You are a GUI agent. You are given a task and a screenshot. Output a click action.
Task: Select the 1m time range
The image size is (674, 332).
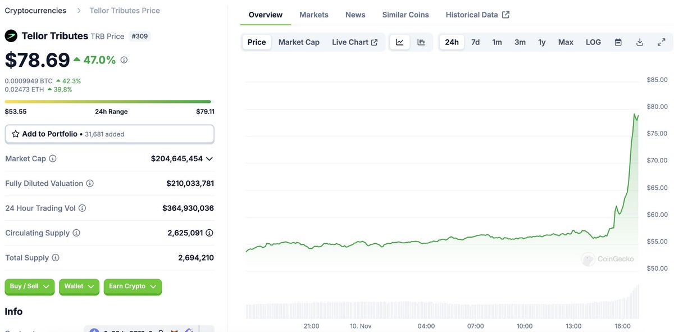tap(497, 42)
